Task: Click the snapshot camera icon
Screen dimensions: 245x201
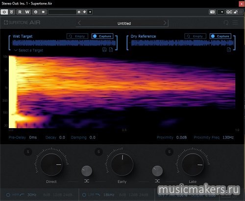Action: (212, 12)
